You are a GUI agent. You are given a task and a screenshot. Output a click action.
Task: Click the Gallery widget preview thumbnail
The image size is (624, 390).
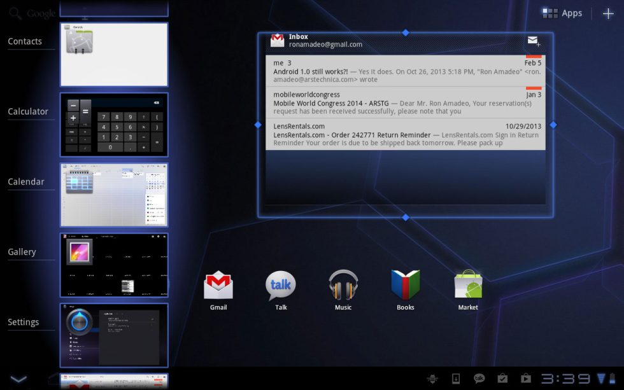(x=113, y=265)
